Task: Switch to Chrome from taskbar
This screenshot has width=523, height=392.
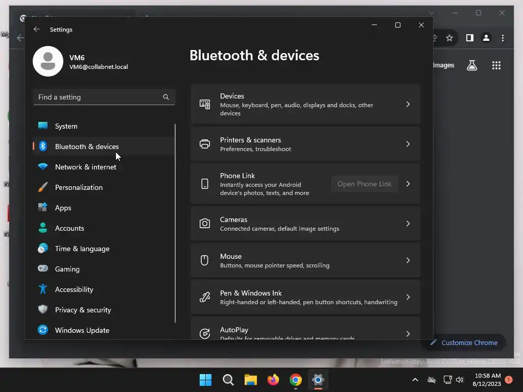Action: 296,380
